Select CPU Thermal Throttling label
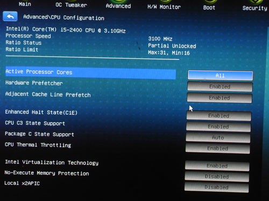The image size is (269, 201). pos(38,145)
